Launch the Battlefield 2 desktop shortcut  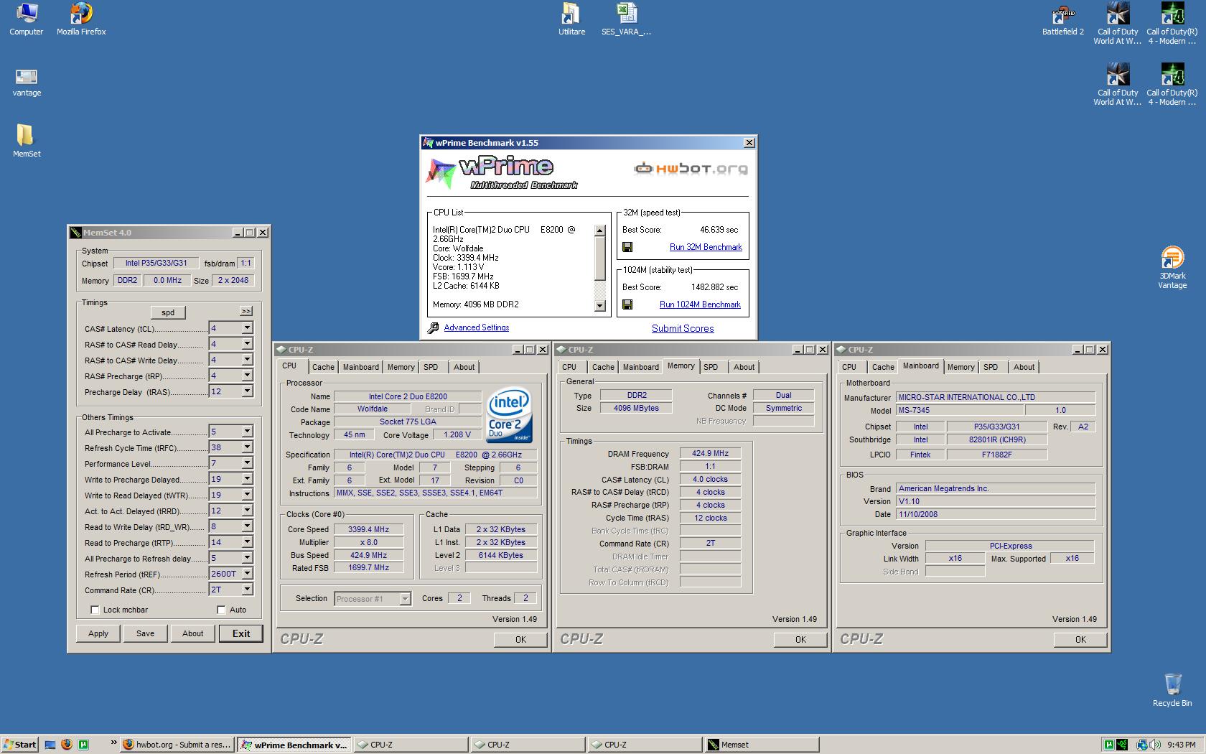point(1063,19)
